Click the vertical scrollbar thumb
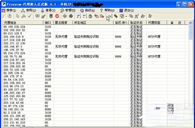 point(190,32)
